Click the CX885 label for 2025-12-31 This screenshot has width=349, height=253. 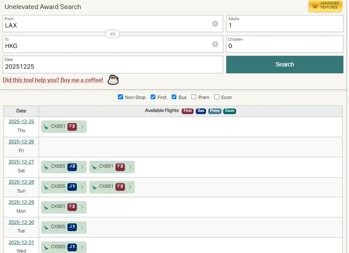click(58, 247)
